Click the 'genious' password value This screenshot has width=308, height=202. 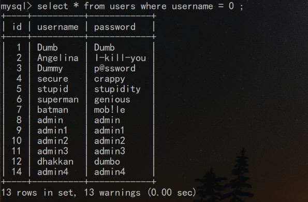[112, 99]
